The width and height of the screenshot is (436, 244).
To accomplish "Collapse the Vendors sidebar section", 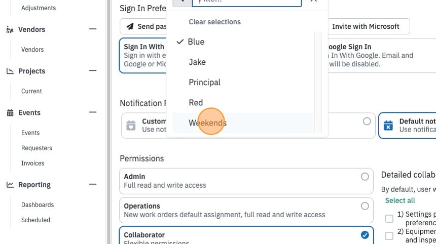I will [x=93, y=29].
